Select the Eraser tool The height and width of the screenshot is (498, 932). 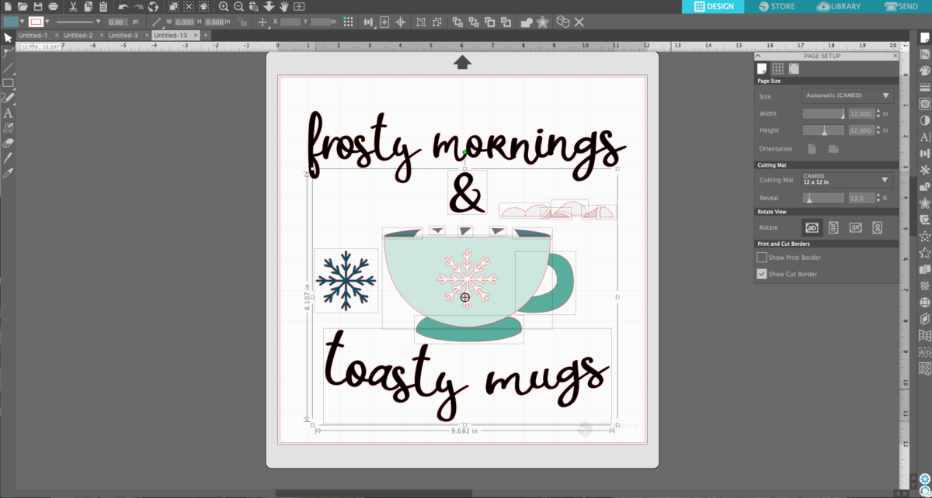(8, 143)
